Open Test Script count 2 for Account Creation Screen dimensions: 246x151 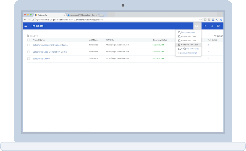point(208,45)
